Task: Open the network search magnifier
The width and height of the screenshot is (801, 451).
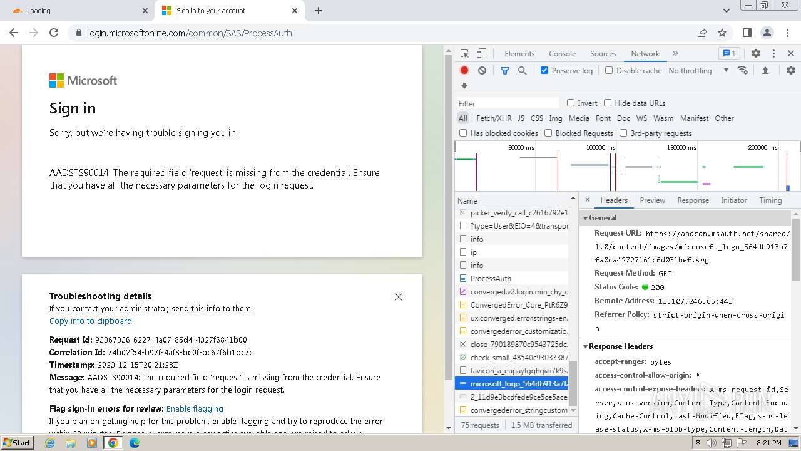Action: (x=522, y=70)
